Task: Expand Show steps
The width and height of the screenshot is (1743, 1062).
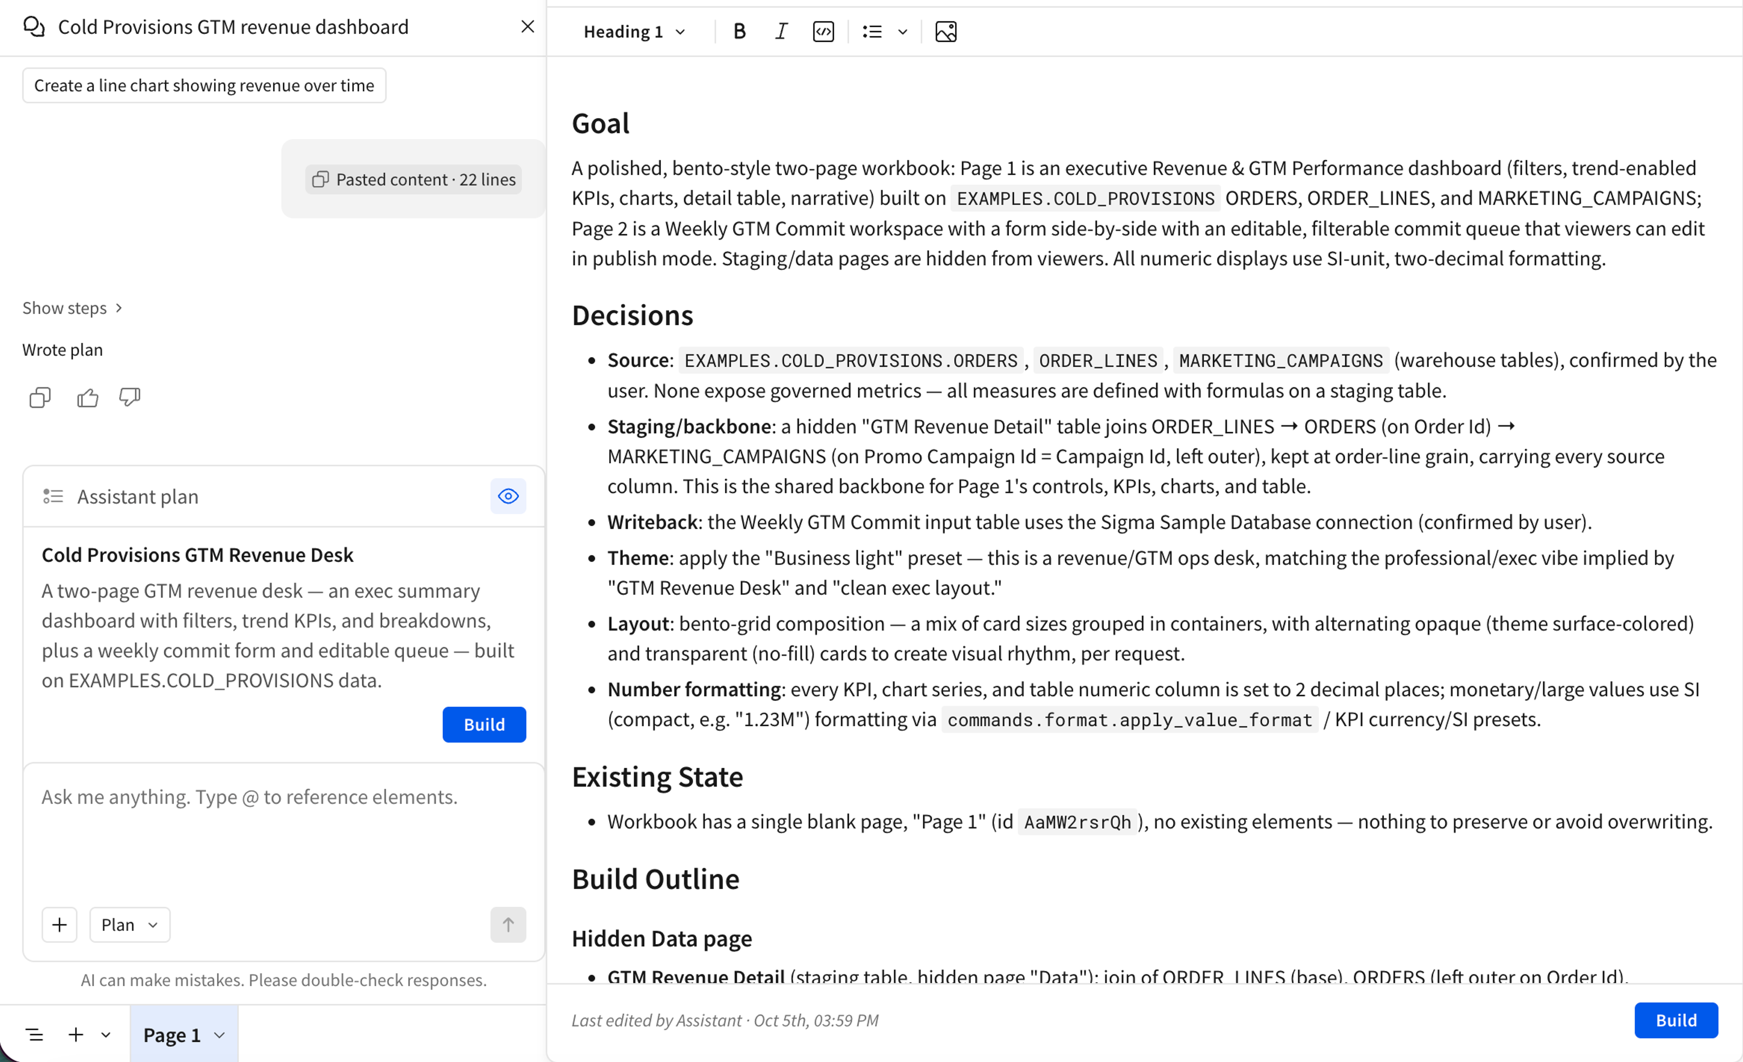Action: tap(72, 308)
